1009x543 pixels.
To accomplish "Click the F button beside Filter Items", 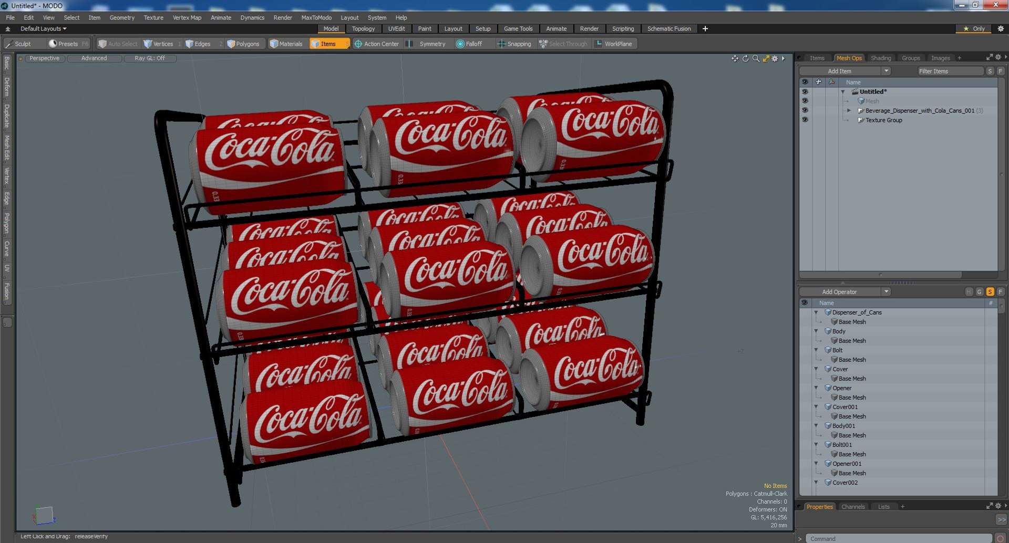I will click(1001, 71).
